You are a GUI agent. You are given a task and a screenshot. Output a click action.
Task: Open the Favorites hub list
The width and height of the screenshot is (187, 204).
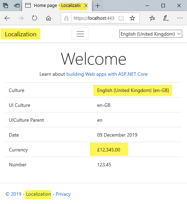coord(152,18)
